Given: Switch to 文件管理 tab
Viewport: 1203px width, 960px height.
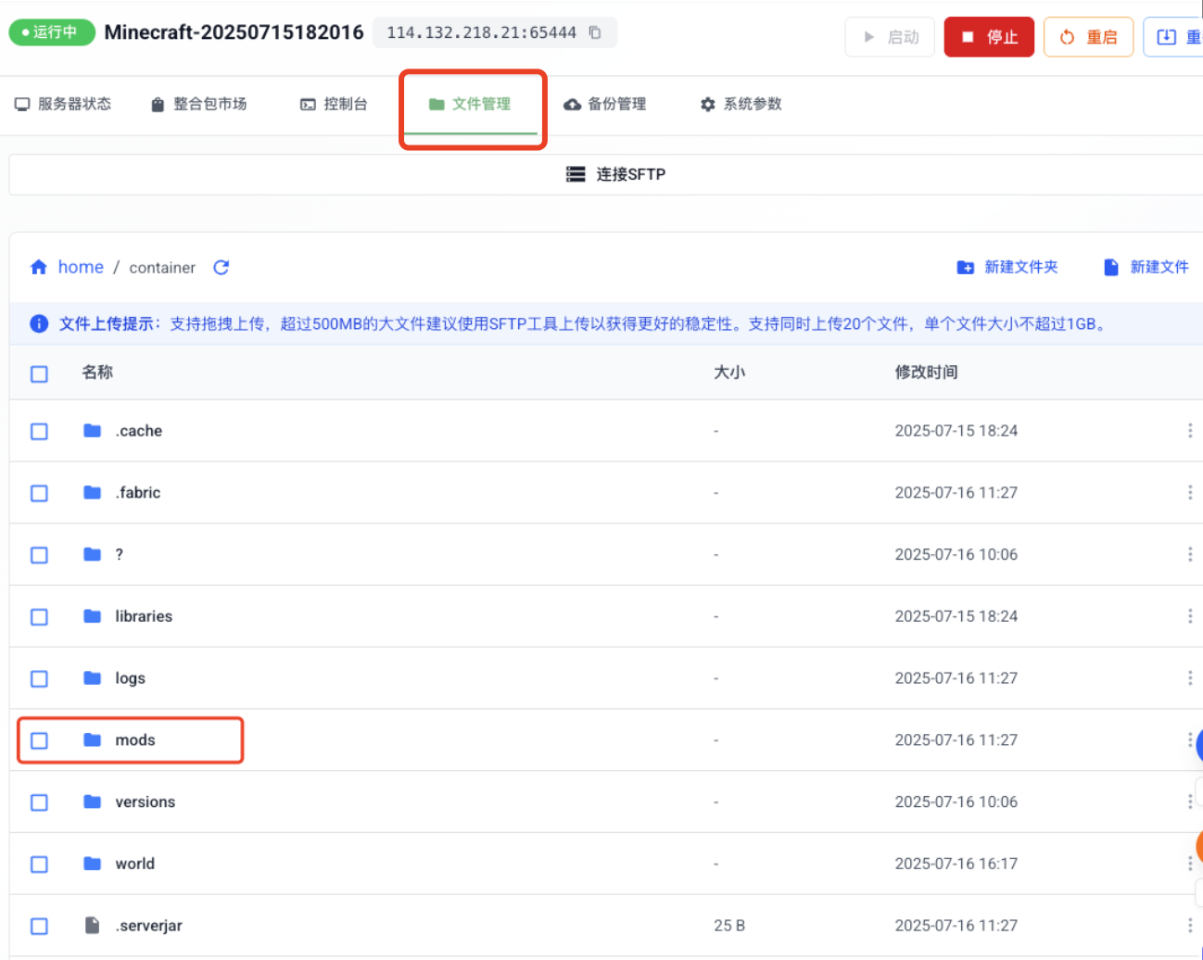Looking at the screenshot, I should click(x=470, y=104).
